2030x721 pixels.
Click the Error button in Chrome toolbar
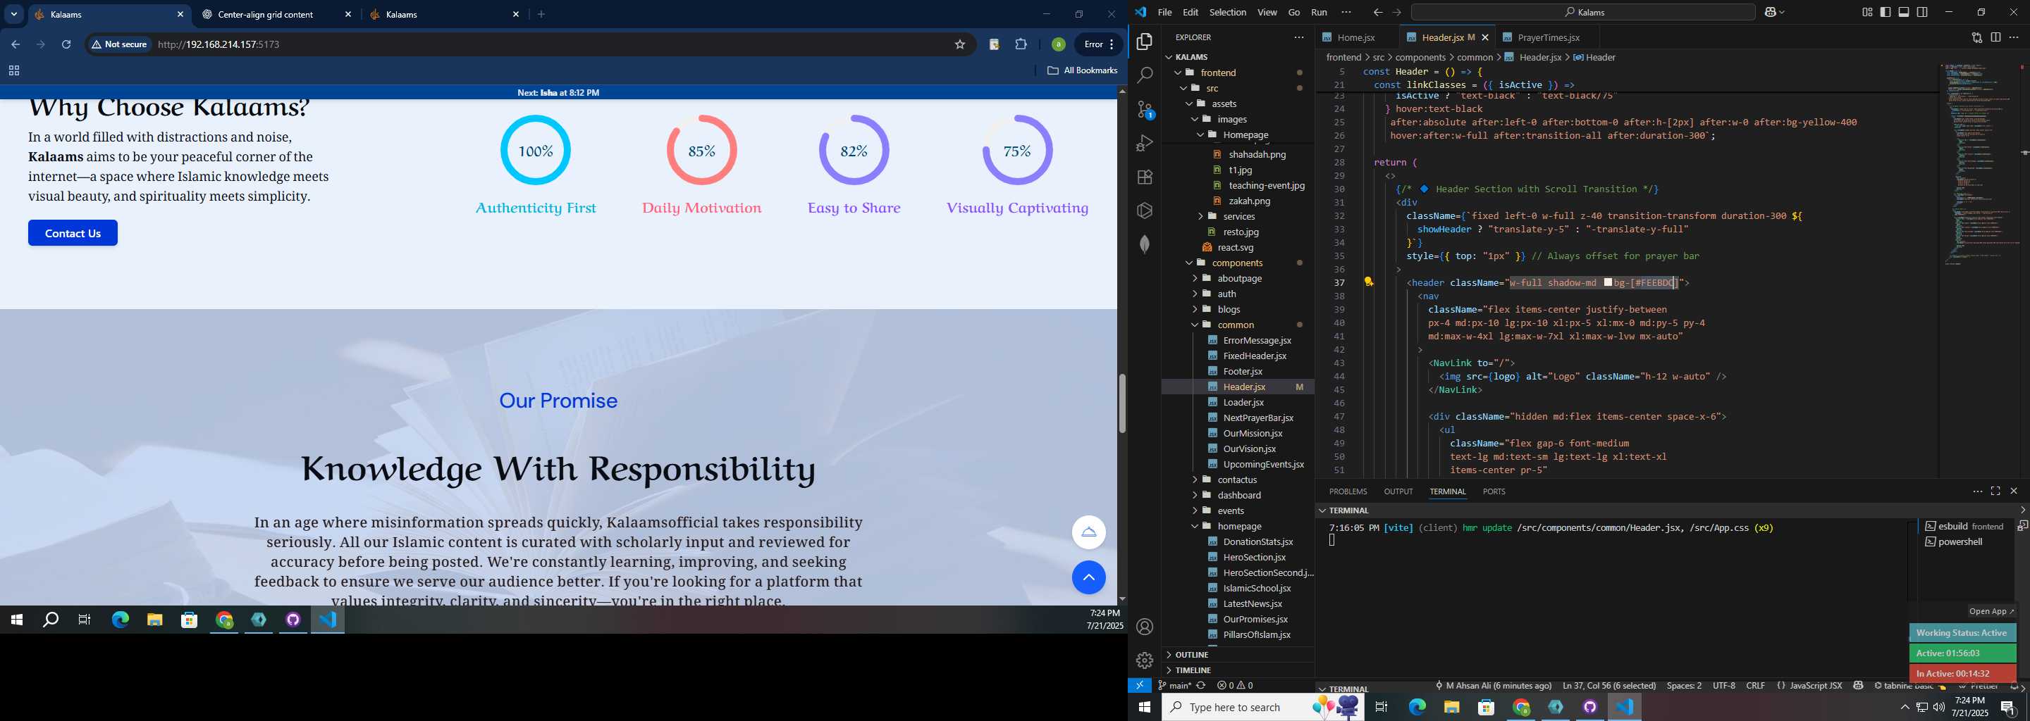click(1099, 45)
